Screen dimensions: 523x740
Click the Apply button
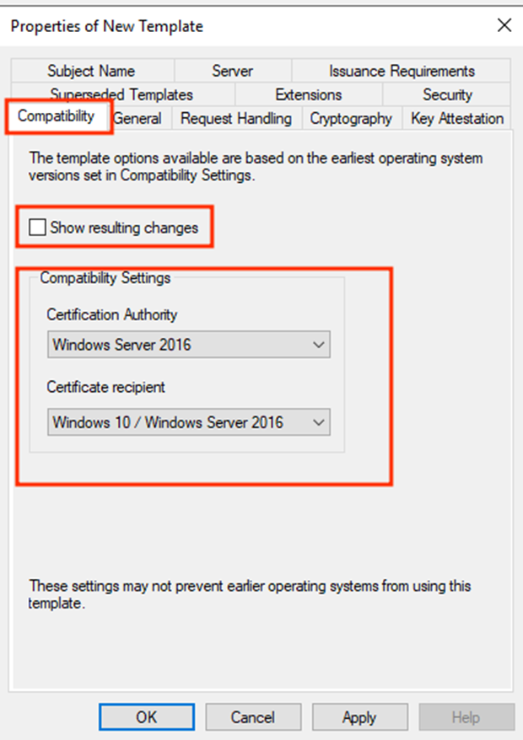(x=359, y=717)
